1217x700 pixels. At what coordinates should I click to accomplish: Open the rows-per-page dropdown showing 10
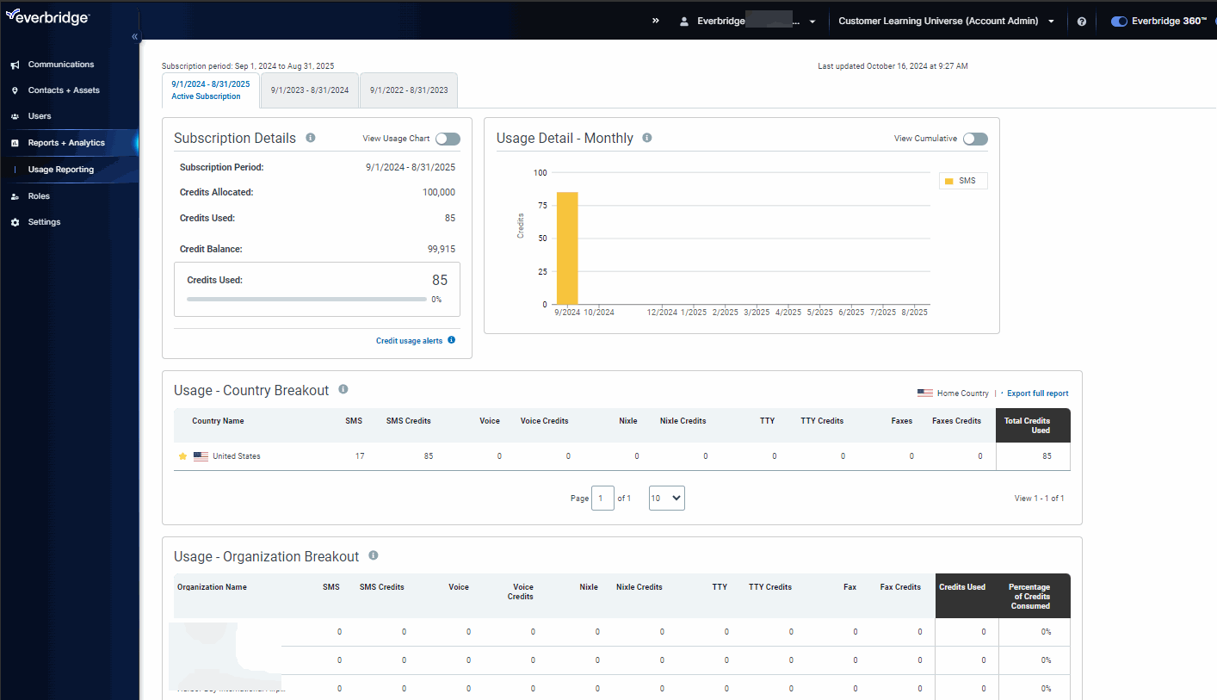coord(667,498)
